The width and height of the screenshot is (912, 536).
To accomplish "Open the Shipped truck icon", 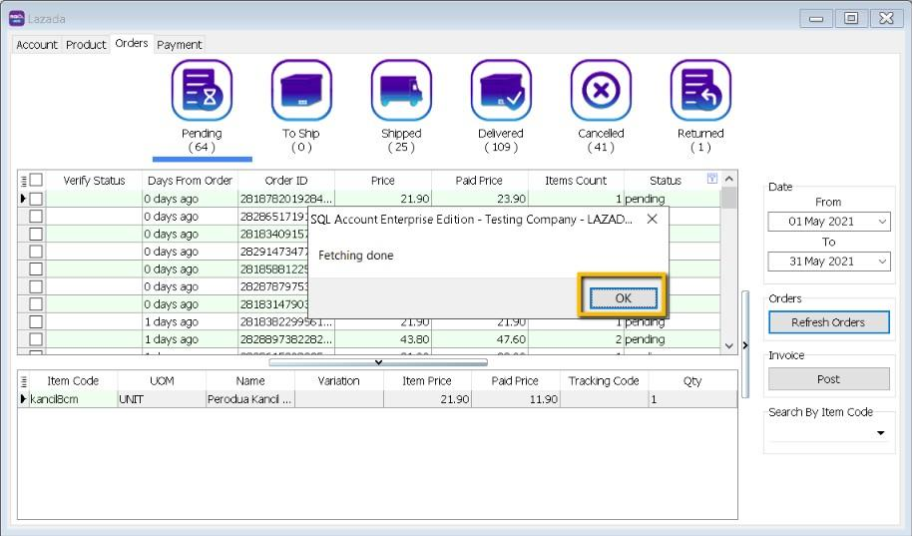I will pos(401,91).
